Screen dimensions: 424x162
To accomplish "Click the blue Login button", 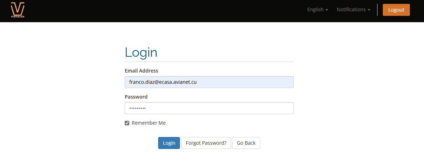I will (169, 143).
